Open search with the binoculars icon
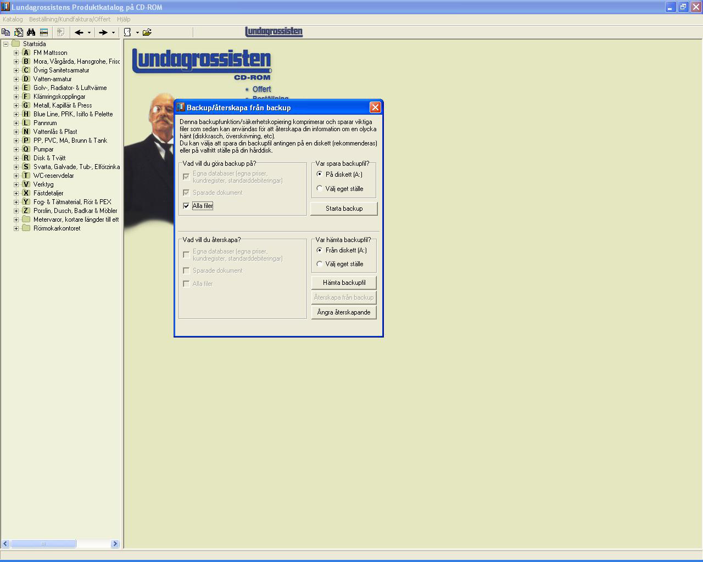 [x=31, y=32]
